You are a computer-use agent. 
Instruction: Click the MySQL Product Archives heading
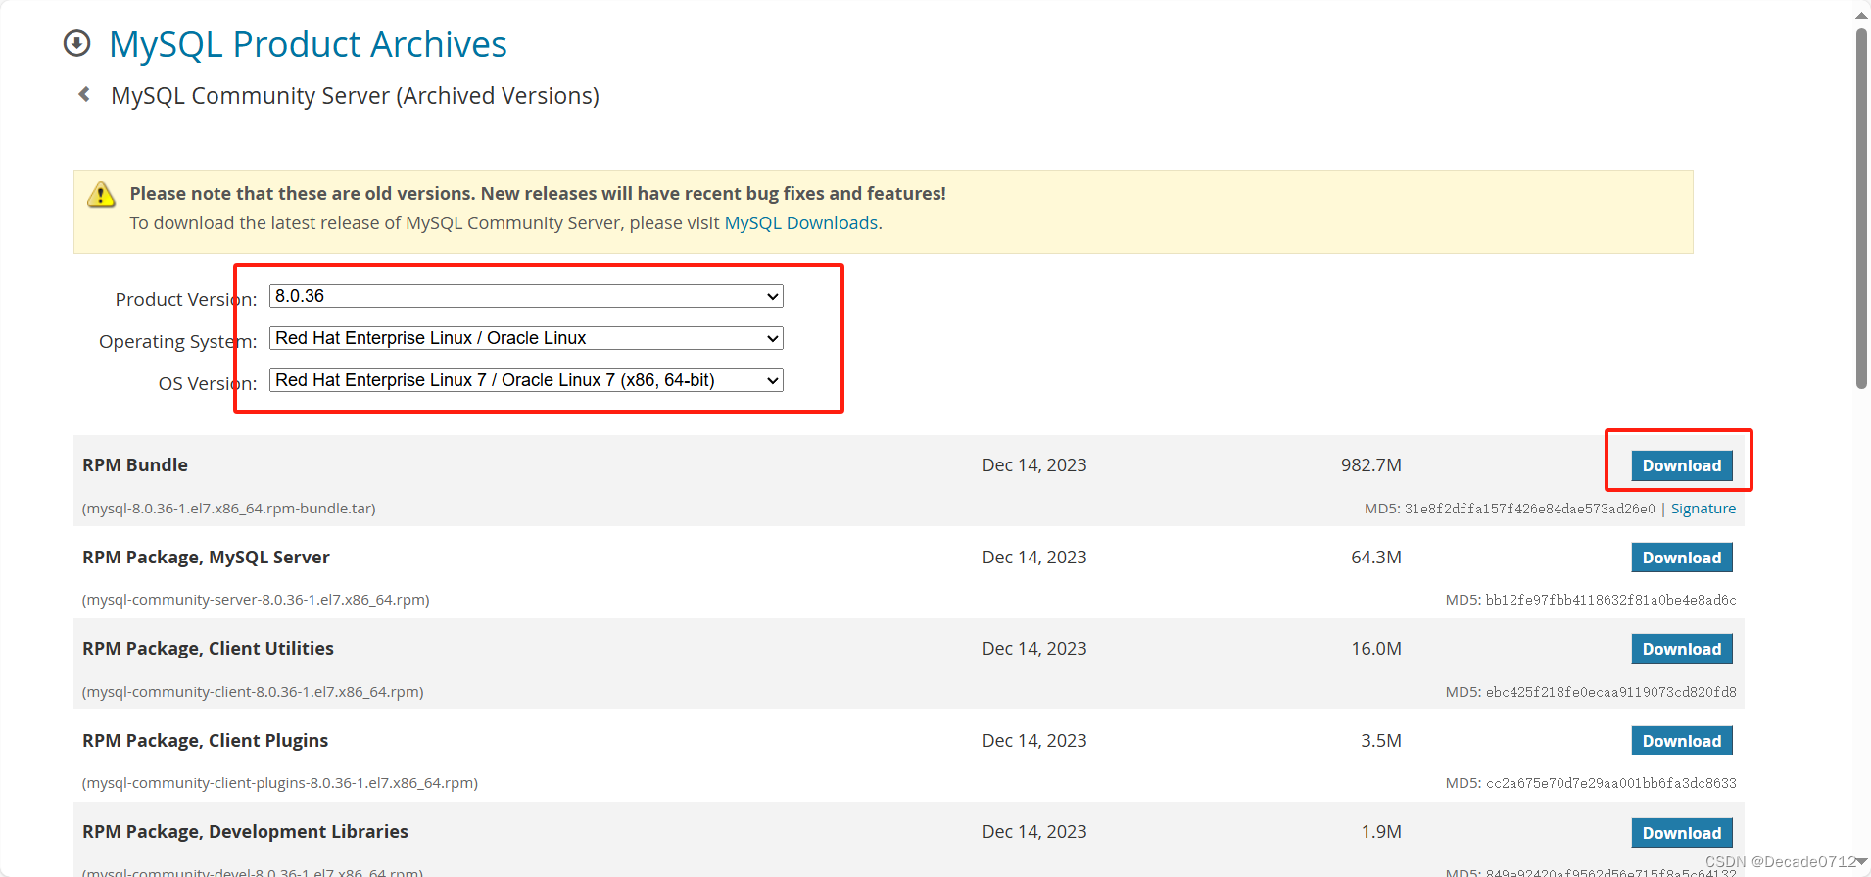pyautogui.click(x=308, y=44)
